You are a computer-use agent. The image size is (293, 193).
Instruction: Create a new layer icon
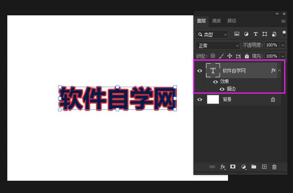tap(264, 167)
